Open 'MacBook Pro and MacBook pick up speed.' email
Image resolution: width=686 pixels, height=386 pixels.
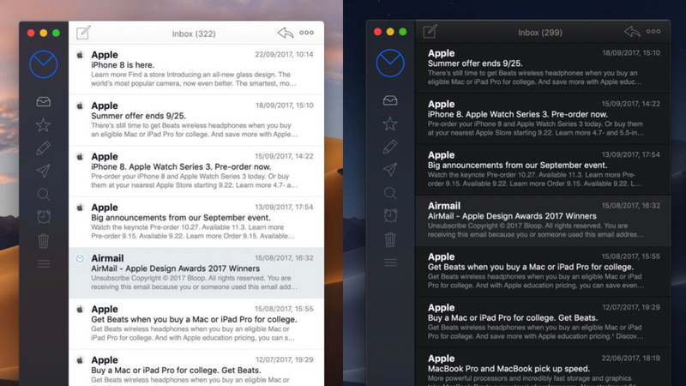(x=543, y=367)
